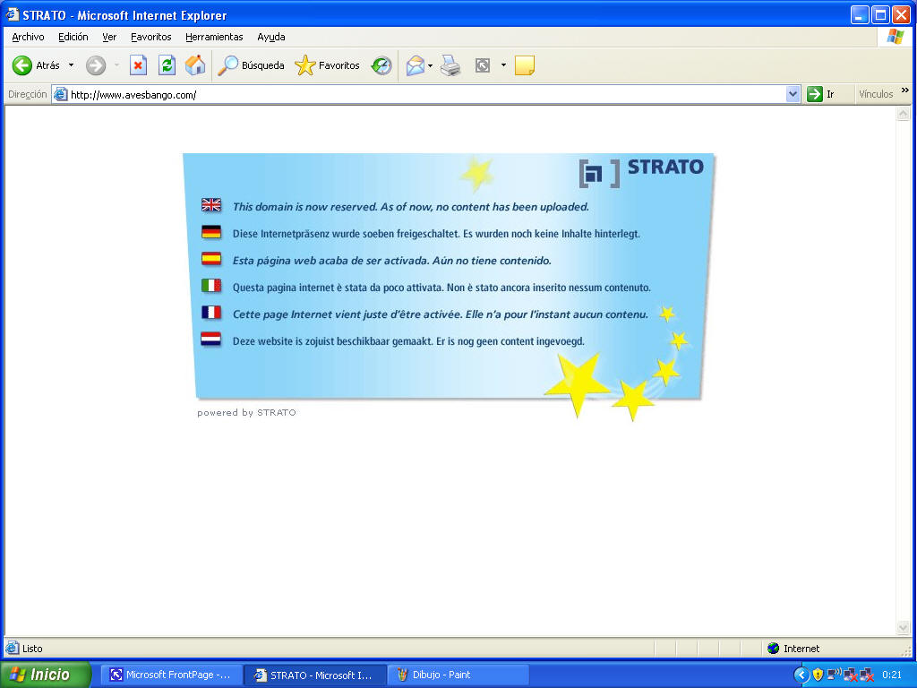Expand hidden tray icons arrow

[x=801, y=675]
